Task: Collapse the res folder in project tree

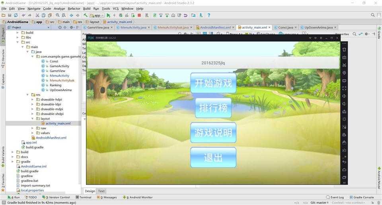Action: click(x=27, y=95)
